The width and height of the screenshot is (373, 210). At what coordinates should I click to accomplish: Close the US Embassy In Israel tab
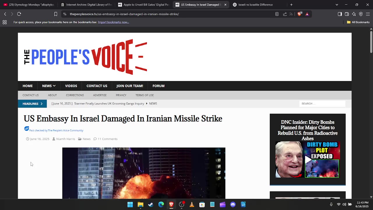pyautogui.click(x=225, y=5)
